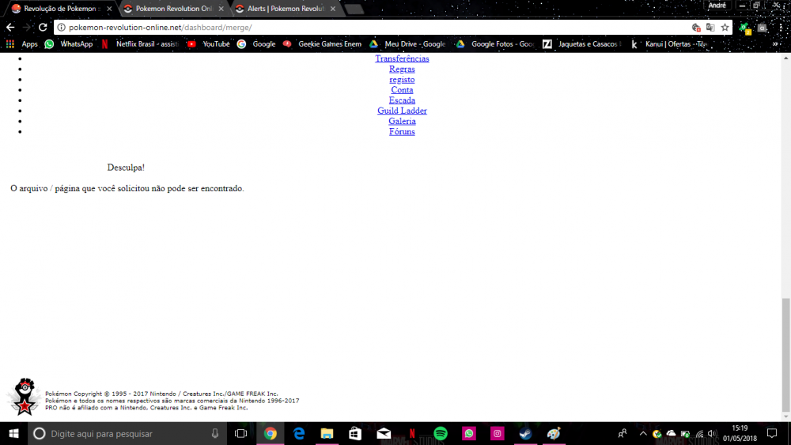Open Instagram app in the taskbar
Screen dimensions: 791x445
pos(498,433)
